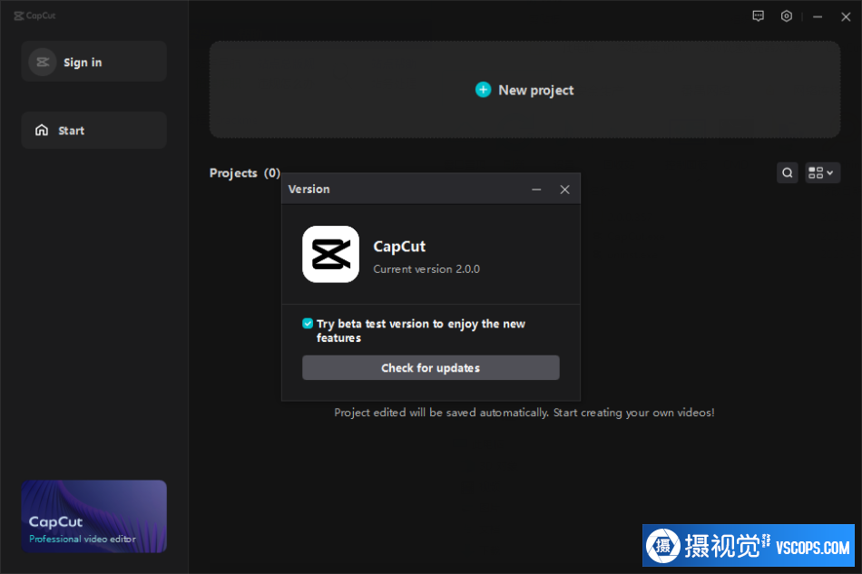Minimize the CapCut main window
Image resolution: width=862 pixels, height=574 pixels.
coord(818,17)
